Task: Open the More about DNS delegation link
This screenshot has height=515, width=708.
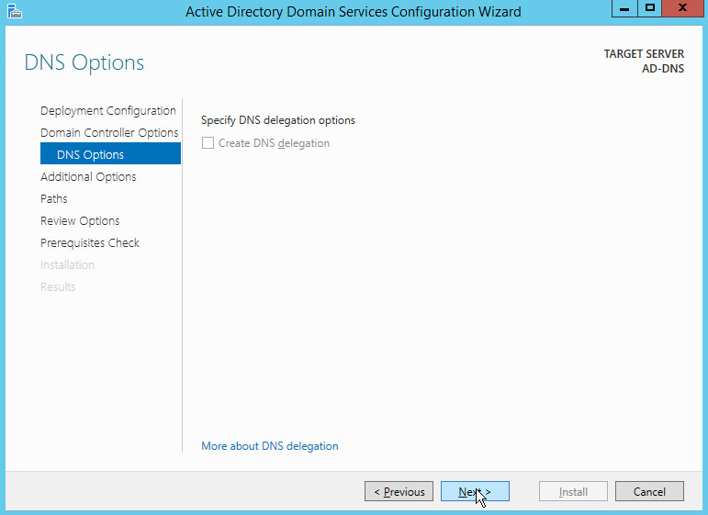Action: coord(270,446)
